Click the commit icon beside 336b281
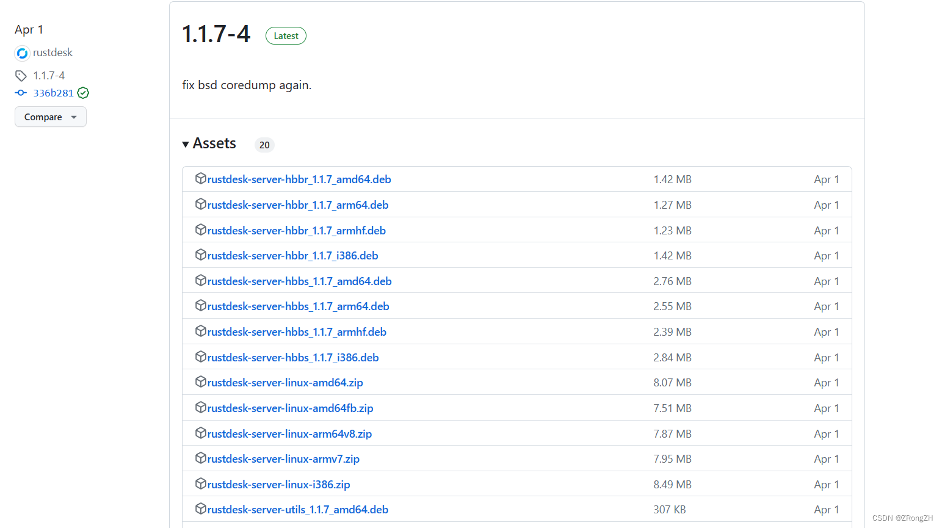The image size is (942, 528). tap(21, 93)
